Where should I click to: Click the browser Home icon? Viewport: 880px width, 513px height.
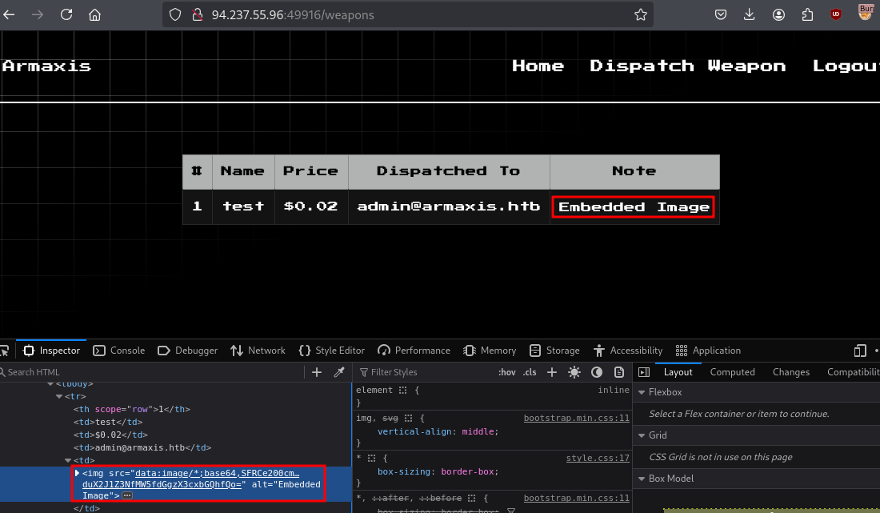(94, 14)
